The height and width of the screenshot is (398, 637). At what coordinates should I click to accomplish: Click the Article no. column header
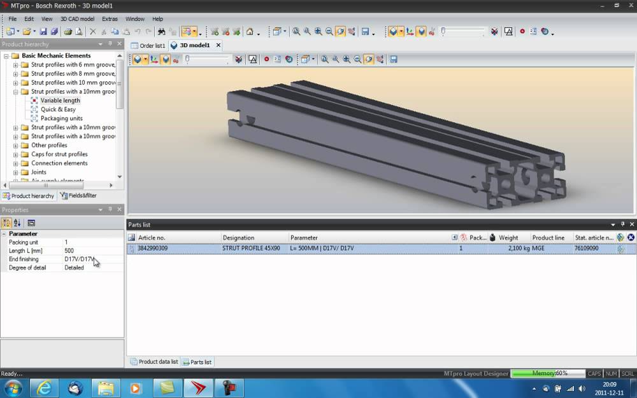pyautogui.click(x=178, y=238)
